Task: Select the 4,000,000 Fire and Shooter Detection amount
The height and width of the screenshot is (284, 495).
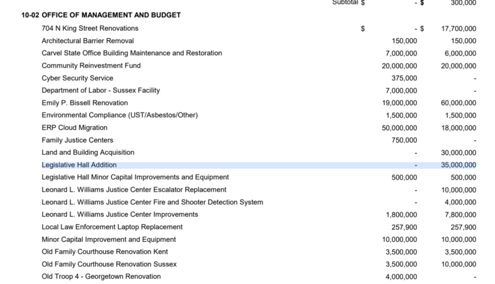Action: point(460,202)
